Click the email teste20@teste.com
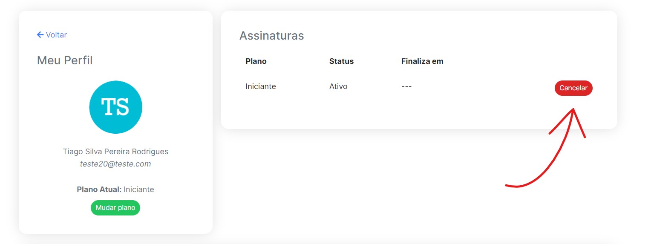Viewport: 651px width, 244px height. coord(115,164)
